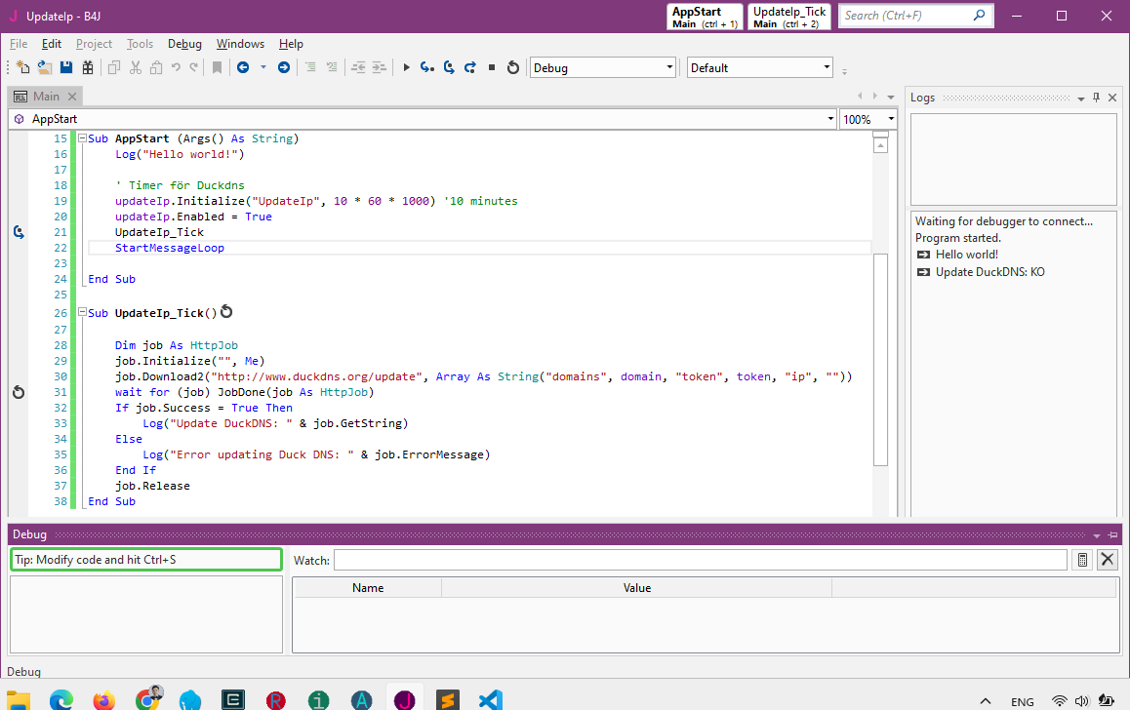The image size is (1130, 710).
Task: Click the Navigate Forward arrow icon
Action: pyautogui.click(x=284, y=67)
